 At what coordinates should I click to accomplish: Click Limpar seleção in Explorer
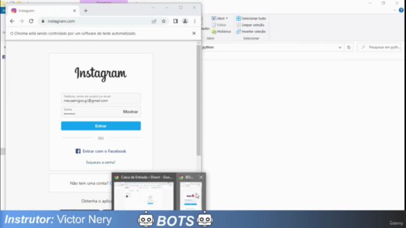coord(250,25)
